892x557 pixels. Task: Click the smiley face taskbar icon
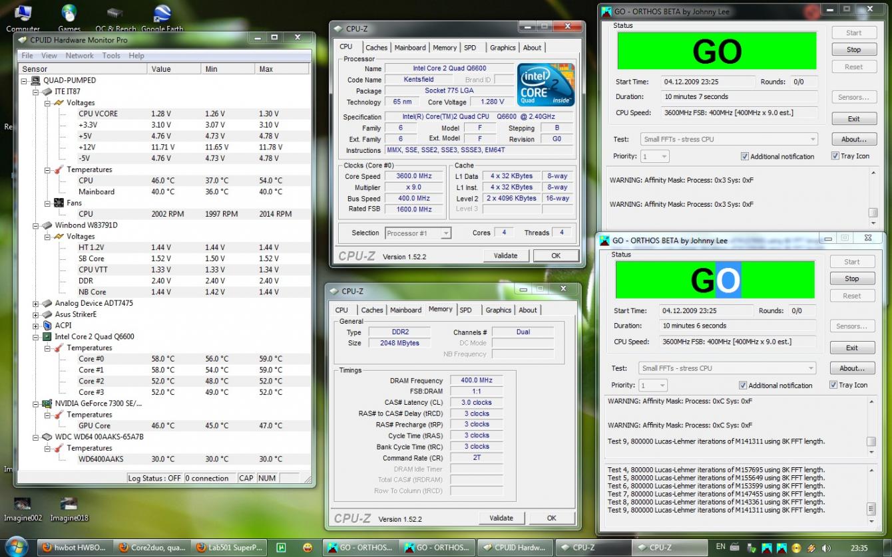pyautogui.click(x=308, y=548)
